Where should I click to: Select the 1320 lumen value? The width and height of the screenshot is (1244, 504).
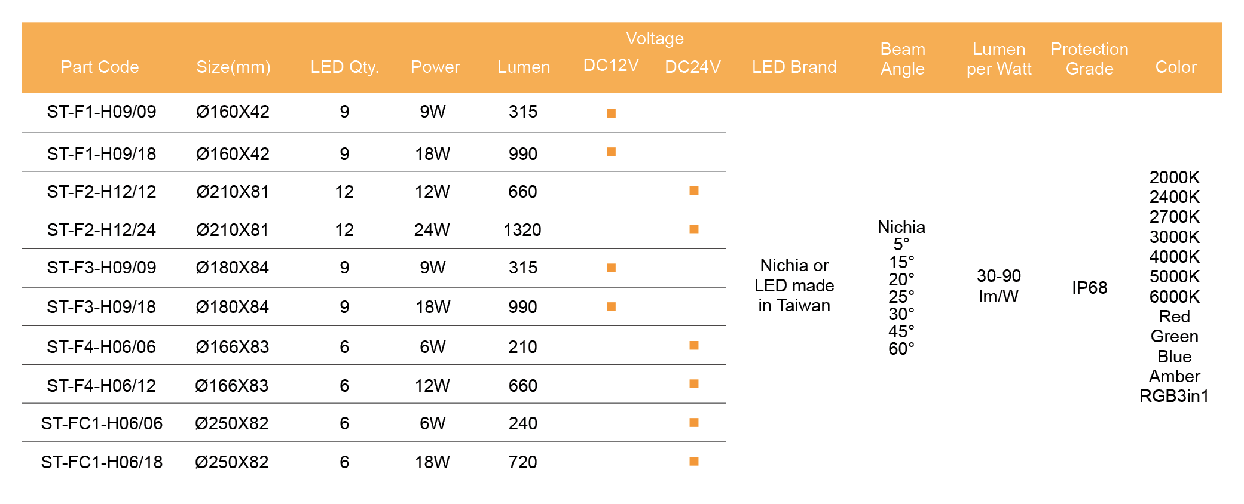tap(522, 230)
